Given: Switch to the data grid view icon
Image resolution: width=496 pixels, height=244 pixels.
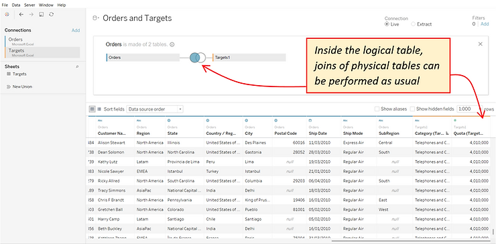Looking at the screenshot, I should tap(92, 109).
